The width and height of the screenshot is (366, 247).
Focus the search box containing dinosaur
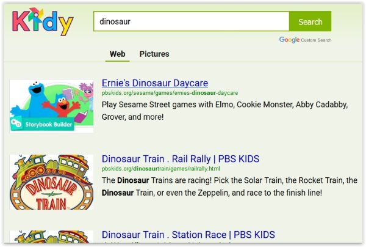191,21
